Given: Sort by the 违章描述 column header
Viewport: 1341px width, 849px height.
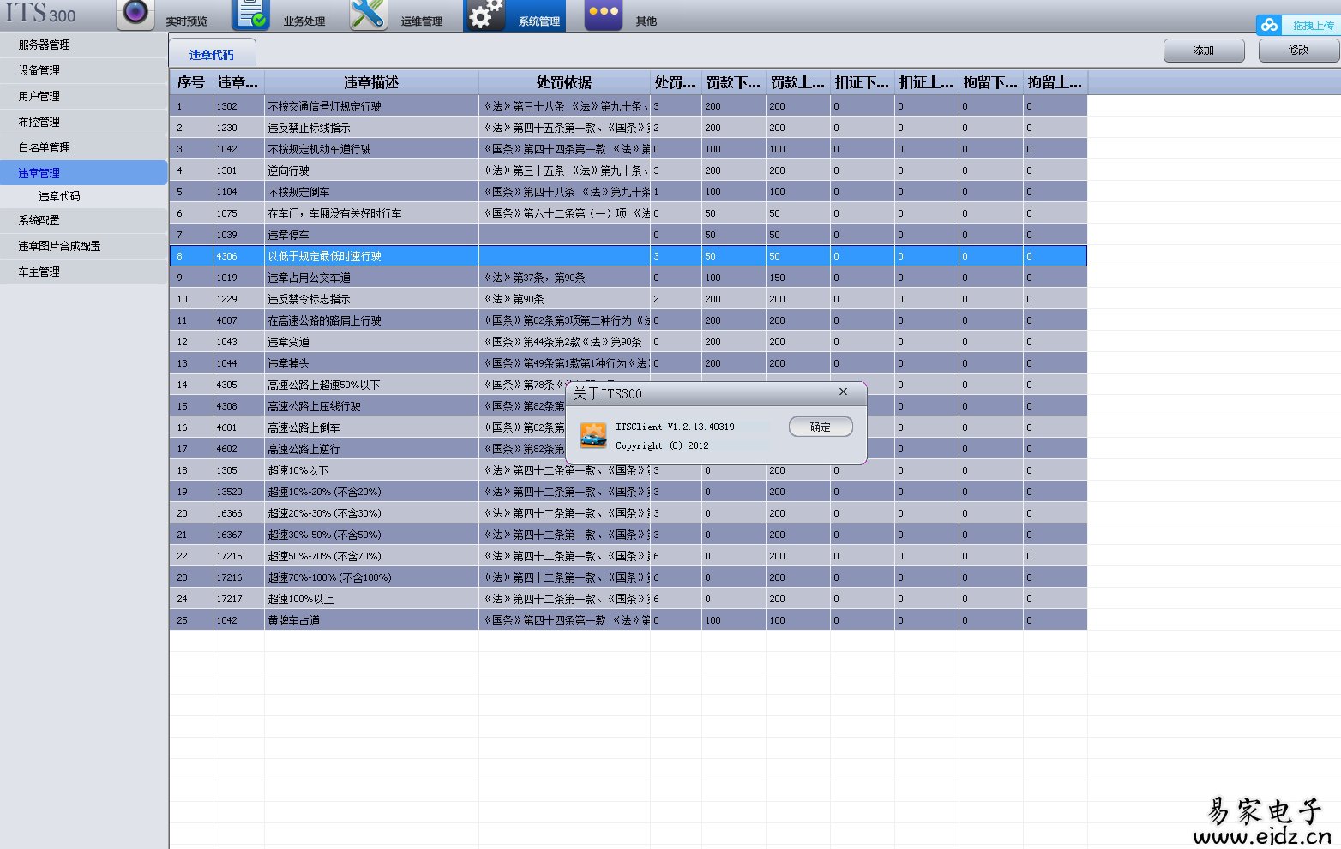Looking at the screenshot, I should tap(371, 82).
